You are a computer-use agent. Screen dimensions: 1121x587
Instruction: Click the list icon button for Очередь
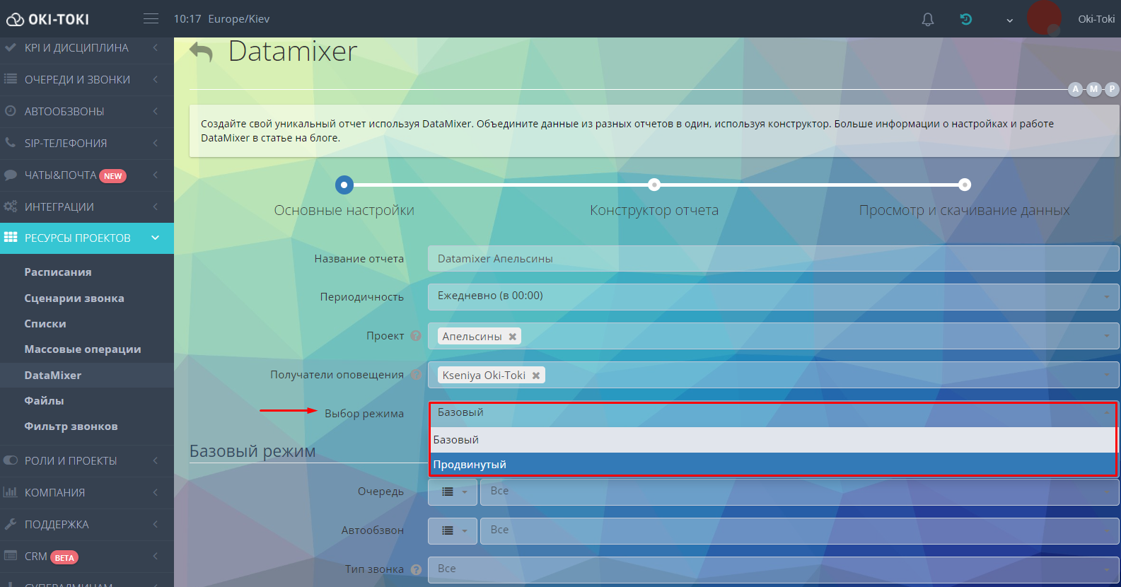pyautogui.click(x=453, y=492)
